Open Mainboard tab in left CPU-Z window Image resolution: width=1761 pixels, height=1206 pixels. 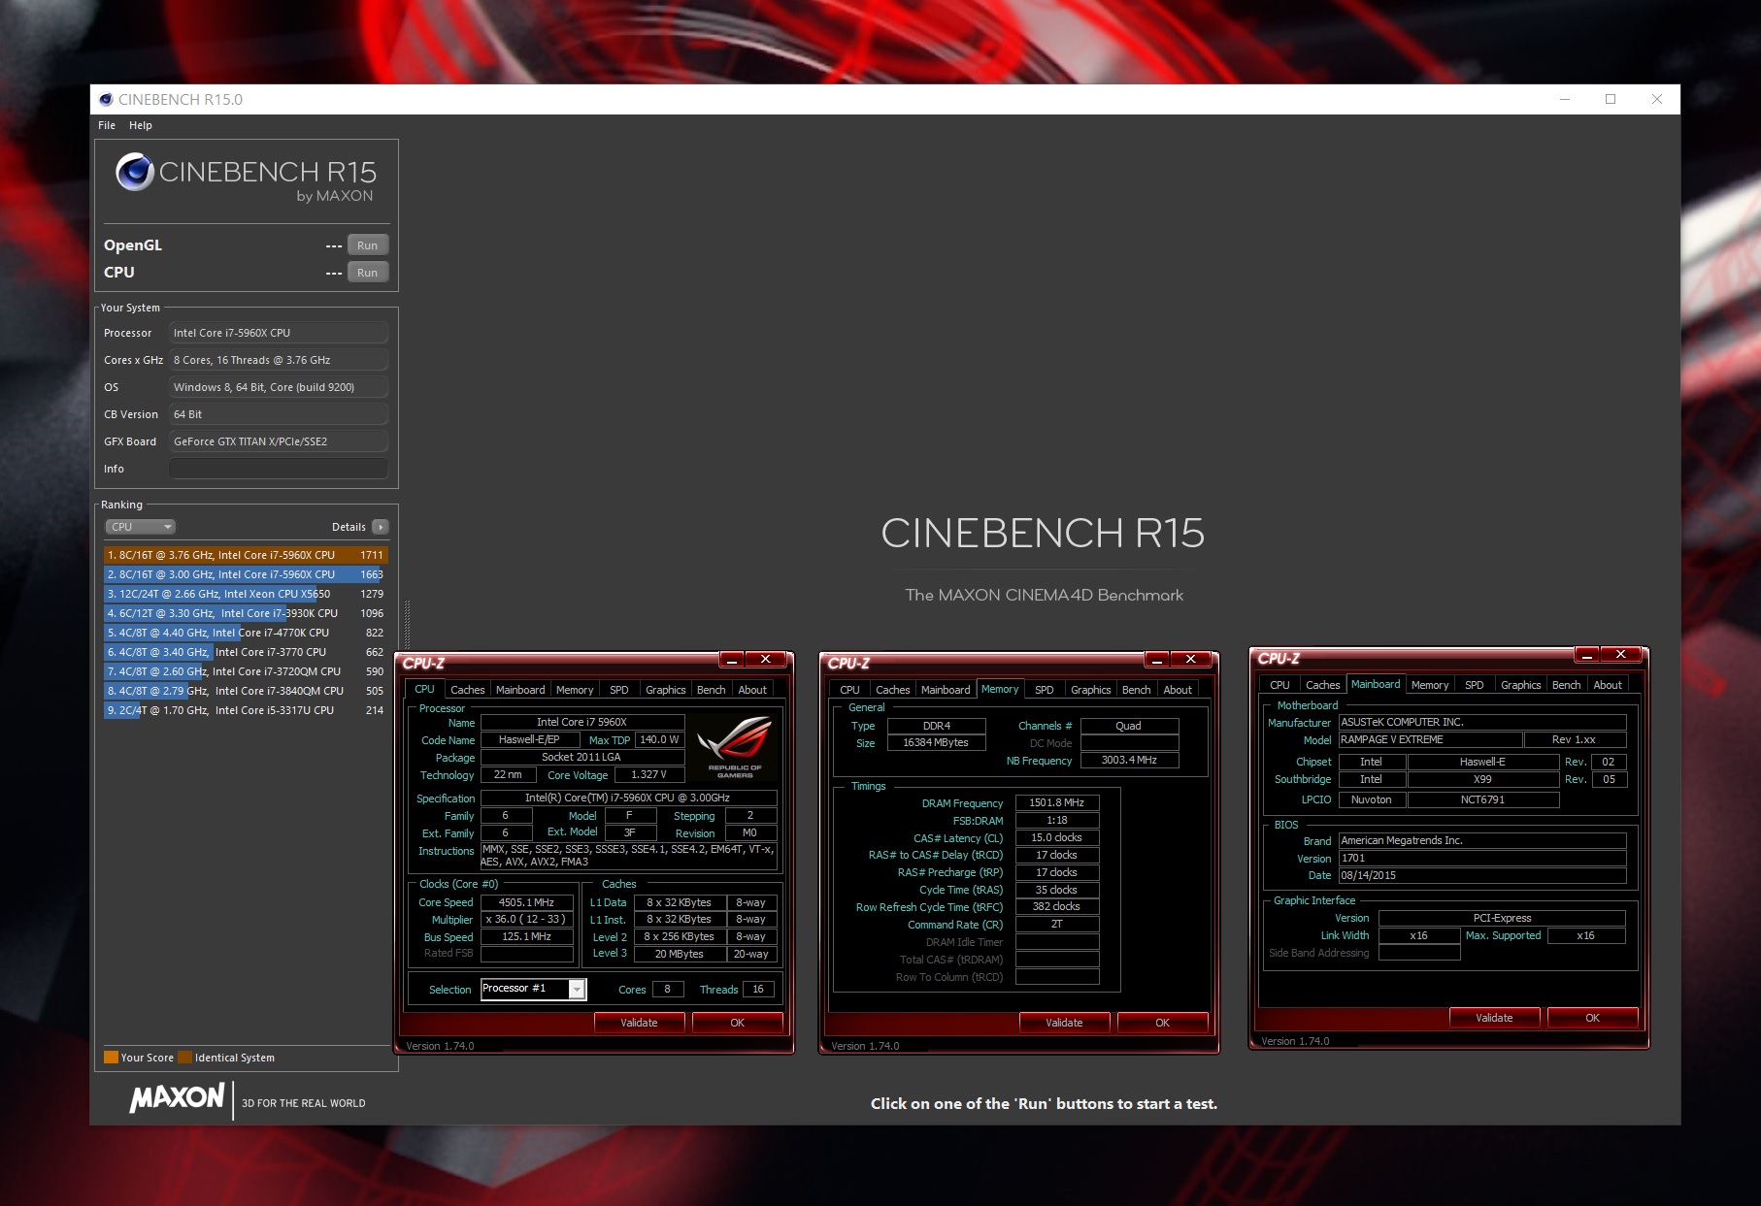(x=520, y=690)
